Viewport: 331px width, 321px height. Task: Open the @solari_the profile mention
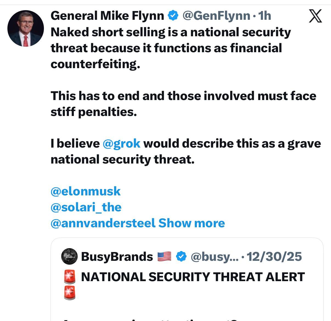tap(86, 207)
